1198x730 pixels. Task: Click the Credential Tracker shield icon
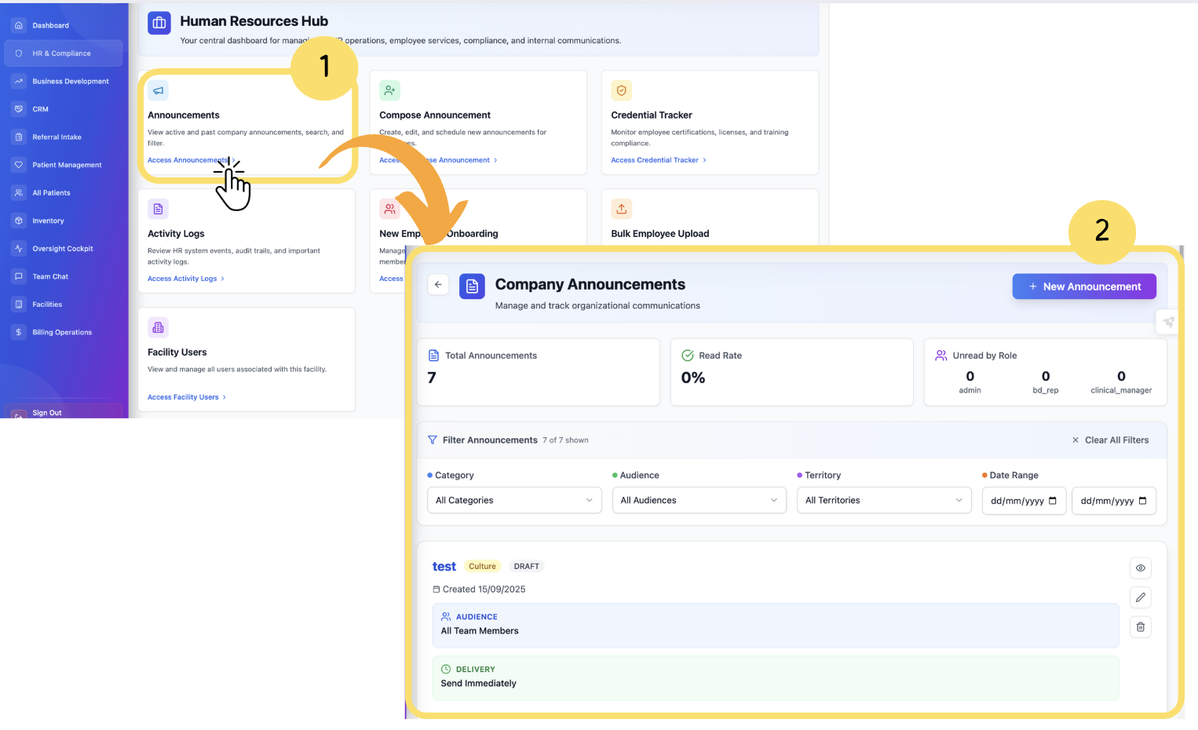pyautogui.click(x=621, y=91)
